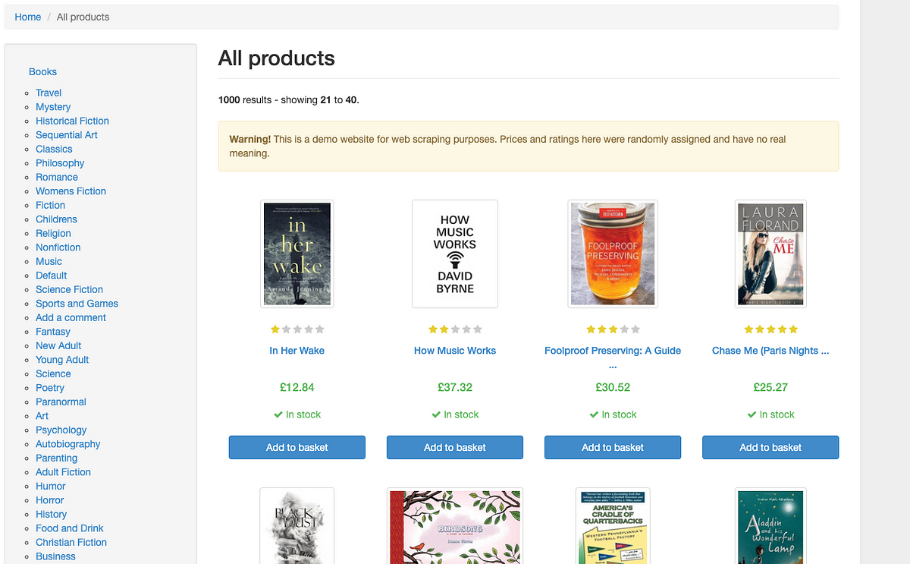Viewport: 910px width, 564px height.
Task: Select the Food and Drink category
Action: click(70, 528)
